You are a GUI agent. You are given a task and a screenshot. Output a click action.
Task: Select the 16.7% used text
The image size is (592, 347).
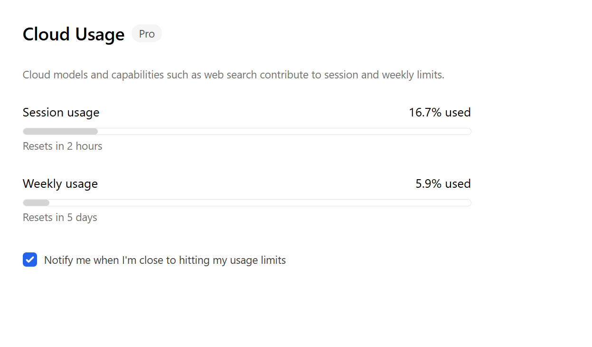pos(440,113)
